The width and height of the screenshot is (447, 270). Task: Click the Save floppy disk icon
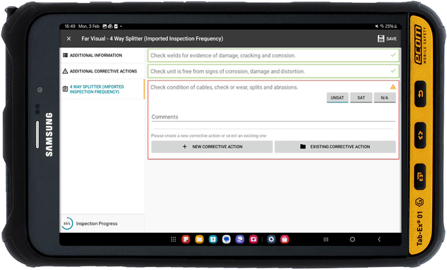[381, 39]
